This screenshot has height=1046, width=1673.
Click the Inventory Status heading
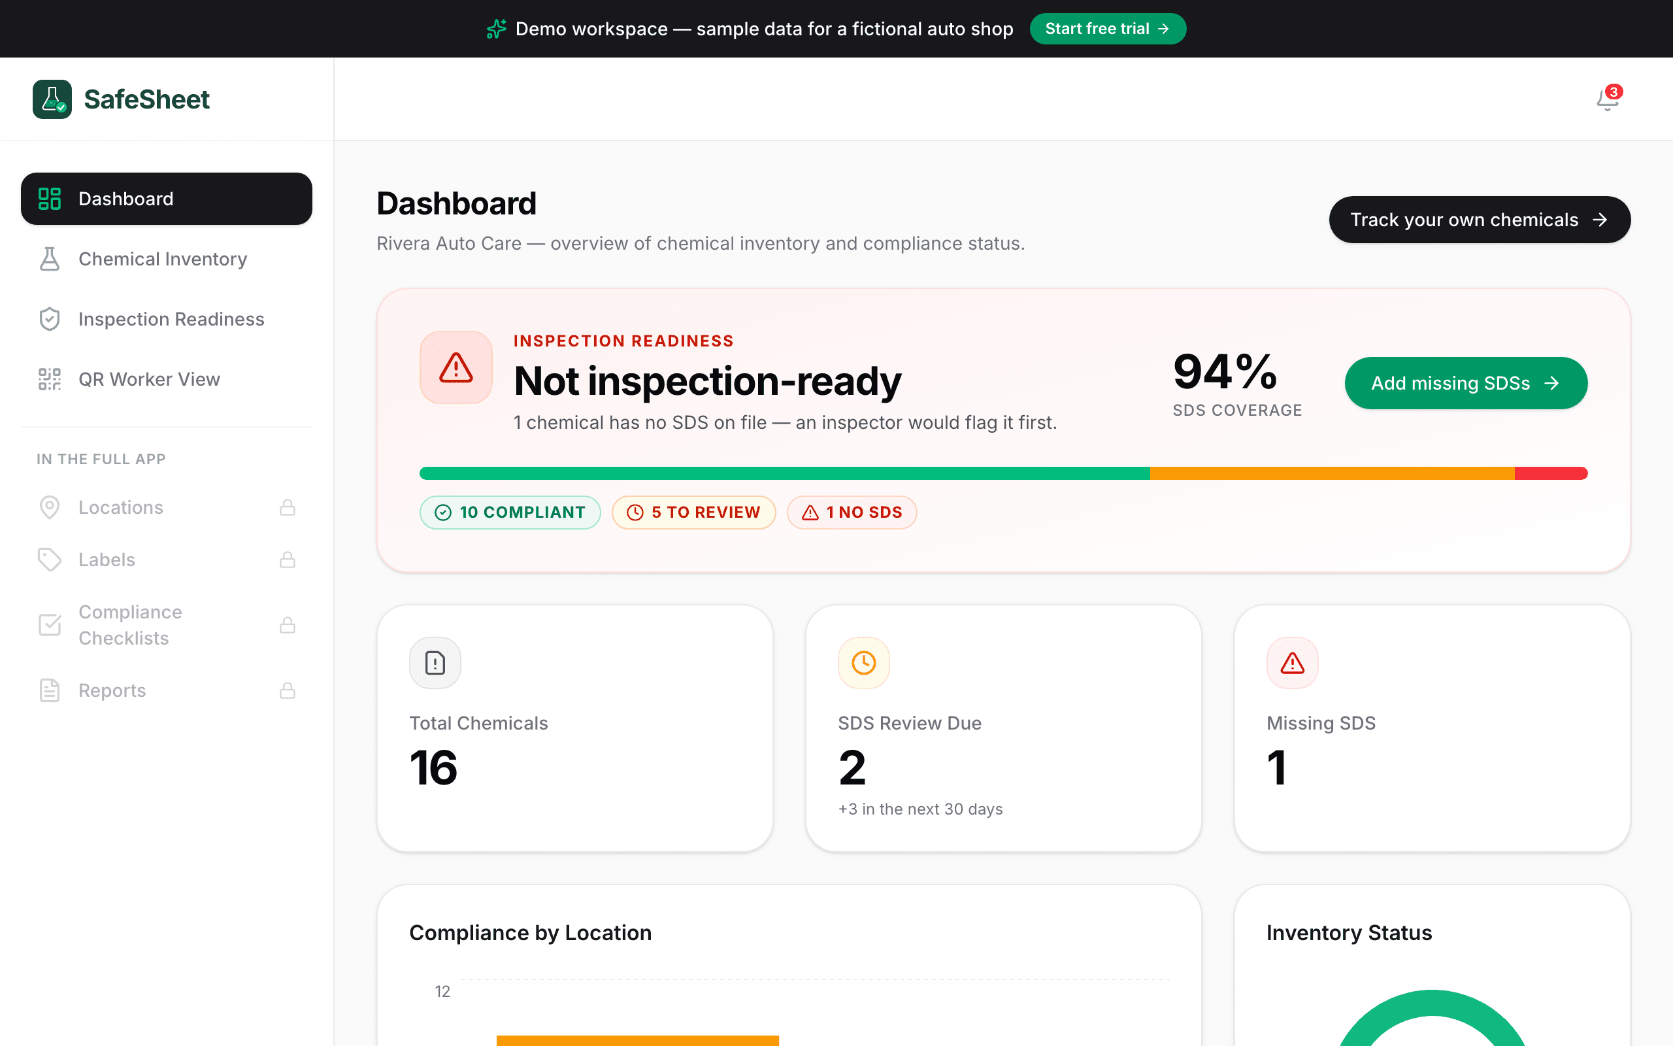point(1349,932)
